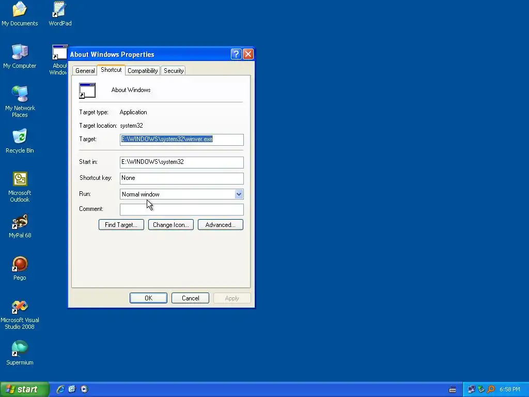Switch to the Security tab
The image size is (529, 397).
click(x=174, y=70)
